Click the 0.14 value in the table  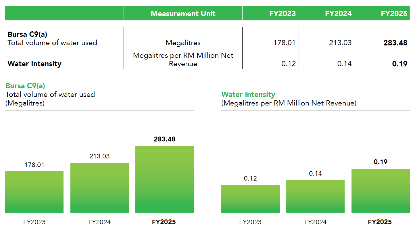(x=344, y=64)
